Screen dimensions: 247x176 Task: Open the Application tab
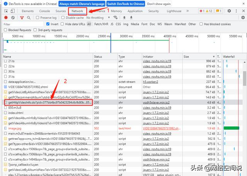(x=135, y=11)
